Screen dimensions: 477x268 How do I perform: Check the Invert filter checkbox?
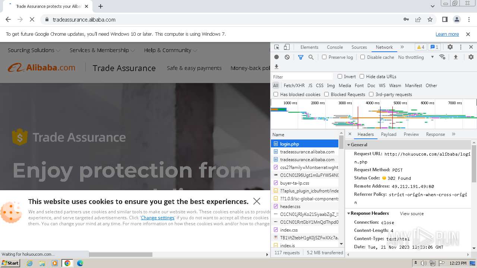click(x=340, y=76)
